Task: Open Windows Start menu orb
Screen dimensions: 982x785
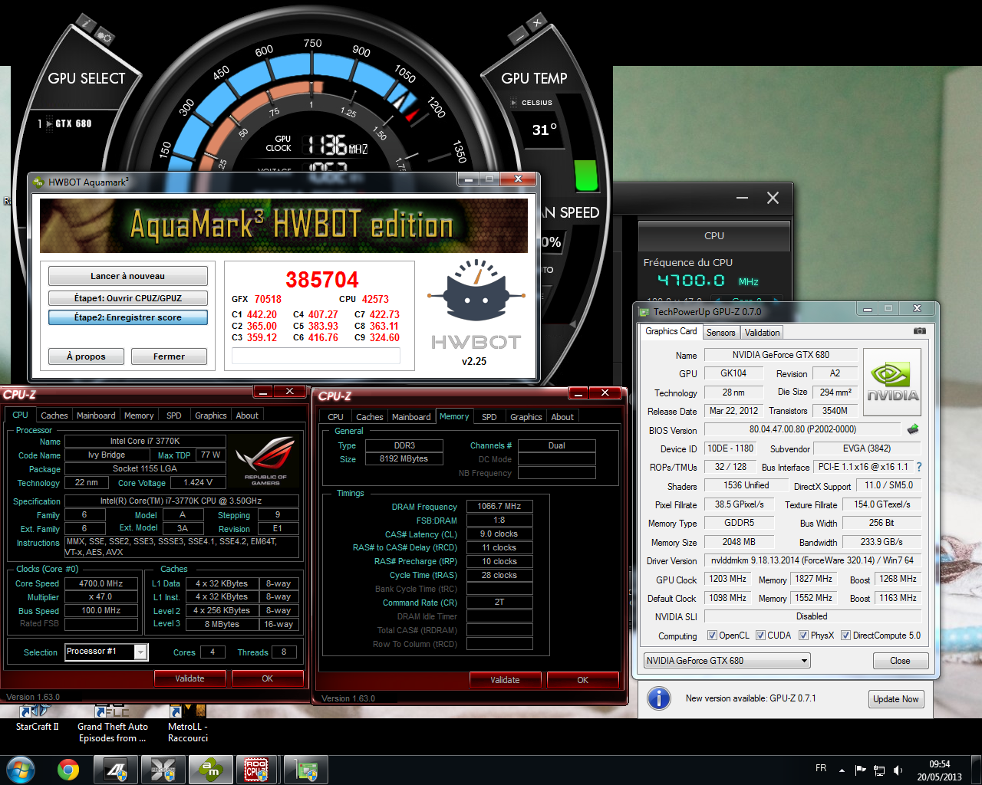Action: (19, 770)
